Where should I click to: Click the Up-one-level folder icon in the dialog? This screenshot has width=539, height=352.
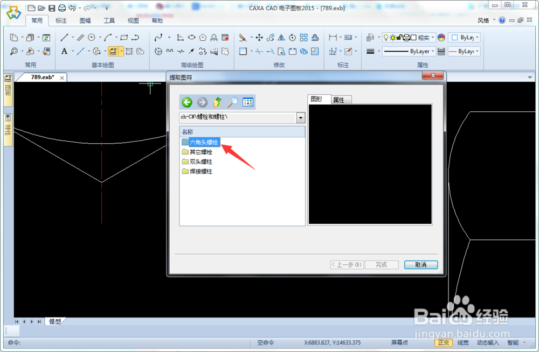tap(217, 102)
